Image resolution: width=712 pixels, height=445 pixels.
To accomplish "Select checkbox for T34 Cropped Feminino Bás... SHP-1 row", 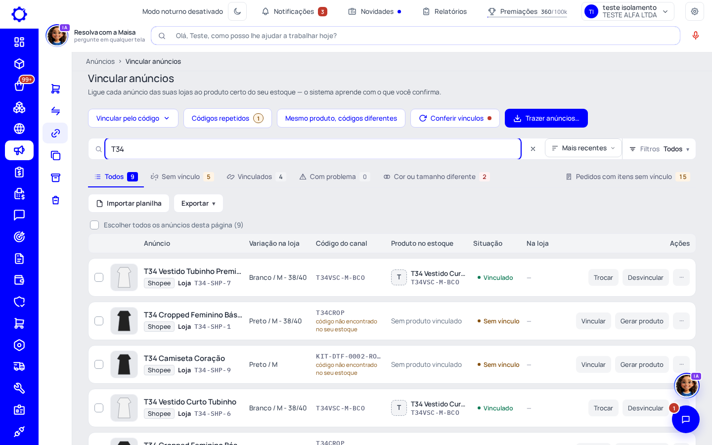I will (99, 321).
